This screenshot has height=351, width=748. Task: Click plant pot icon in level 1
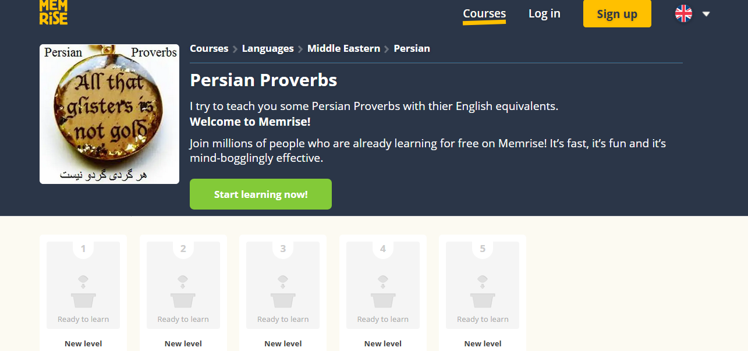click(x=83, y=292)
